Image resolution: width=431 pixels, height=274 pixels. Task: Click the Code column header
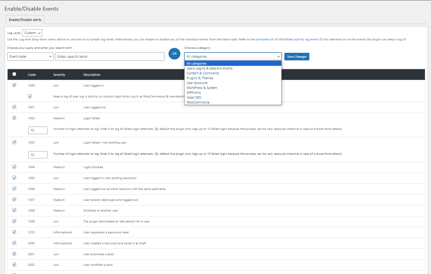pyautogui.click(x=32, y=75)
